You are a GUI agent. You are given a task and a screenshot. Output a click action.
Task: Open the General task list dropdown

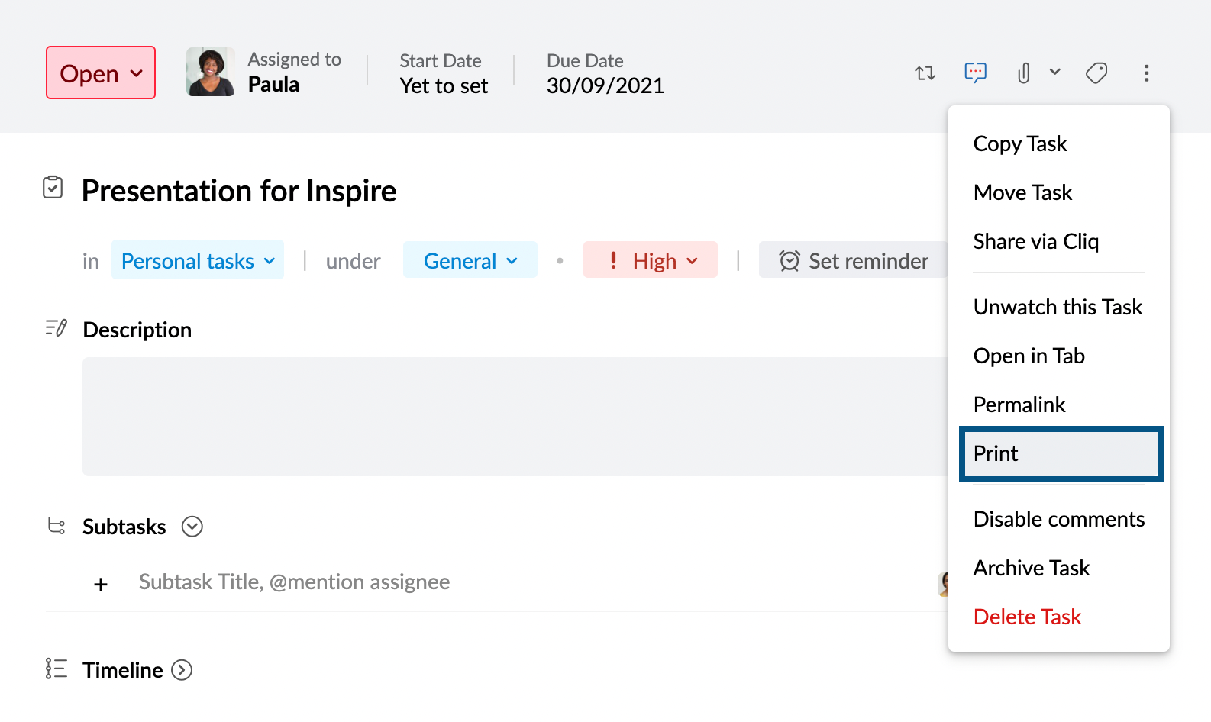pyautogui.click(x=470, y=261)
